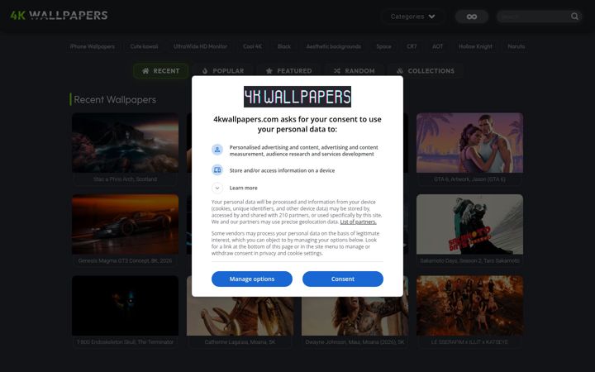Open the Categories dropdown
Screen dimensions: 595x372
tap(412, 17)
